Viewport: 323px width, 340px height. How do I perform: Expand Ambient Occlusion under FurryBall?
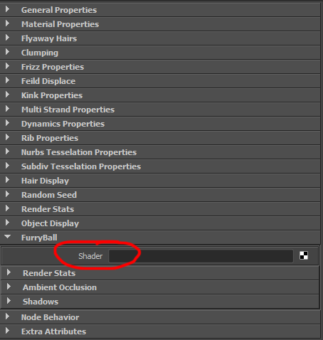point(9,287)
